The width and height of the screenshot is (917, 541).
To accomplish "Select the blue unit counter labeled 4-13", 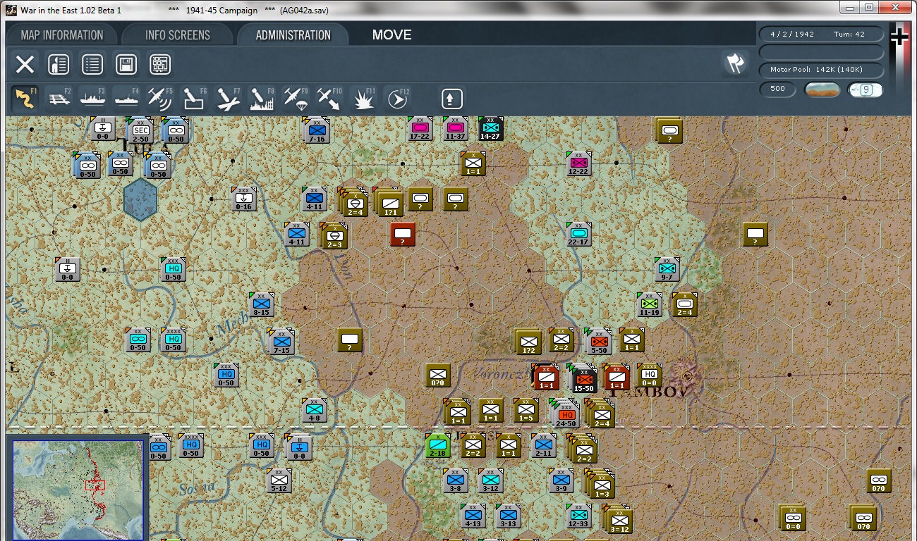I will click(x=473, y=516).
